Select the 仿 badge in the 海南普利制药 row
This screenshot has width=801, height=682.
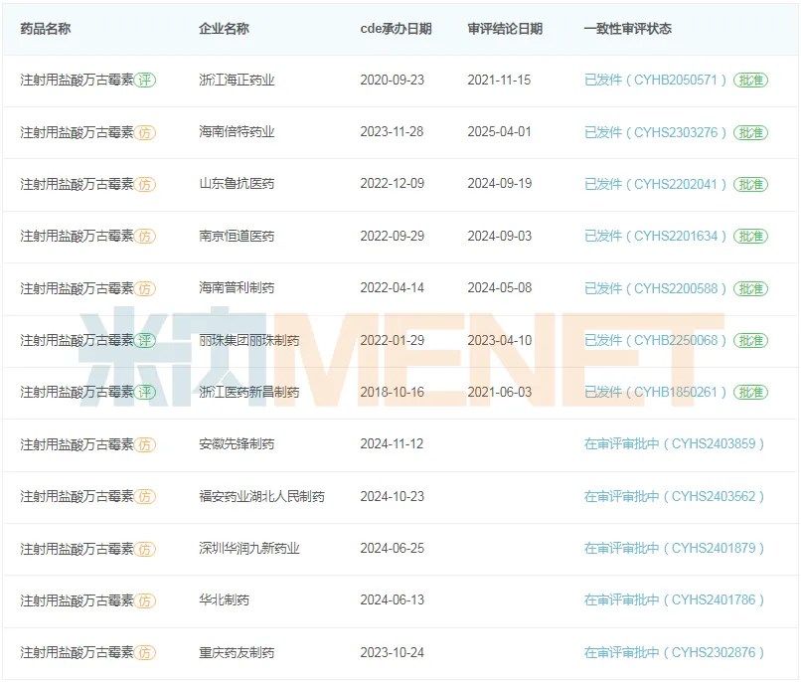[x=145, y=288]
